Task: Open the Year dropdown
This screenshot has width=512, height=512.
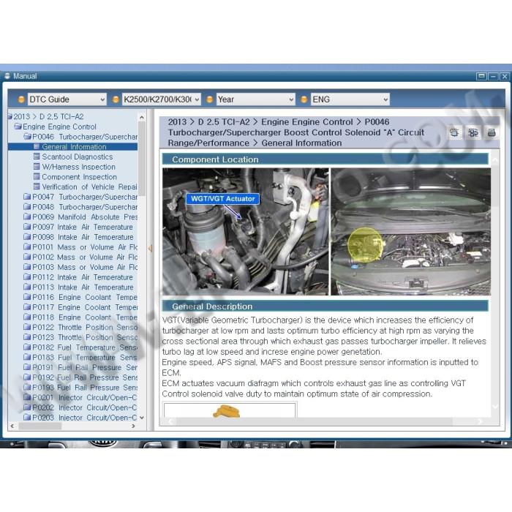Action: [x=256, y=99]
